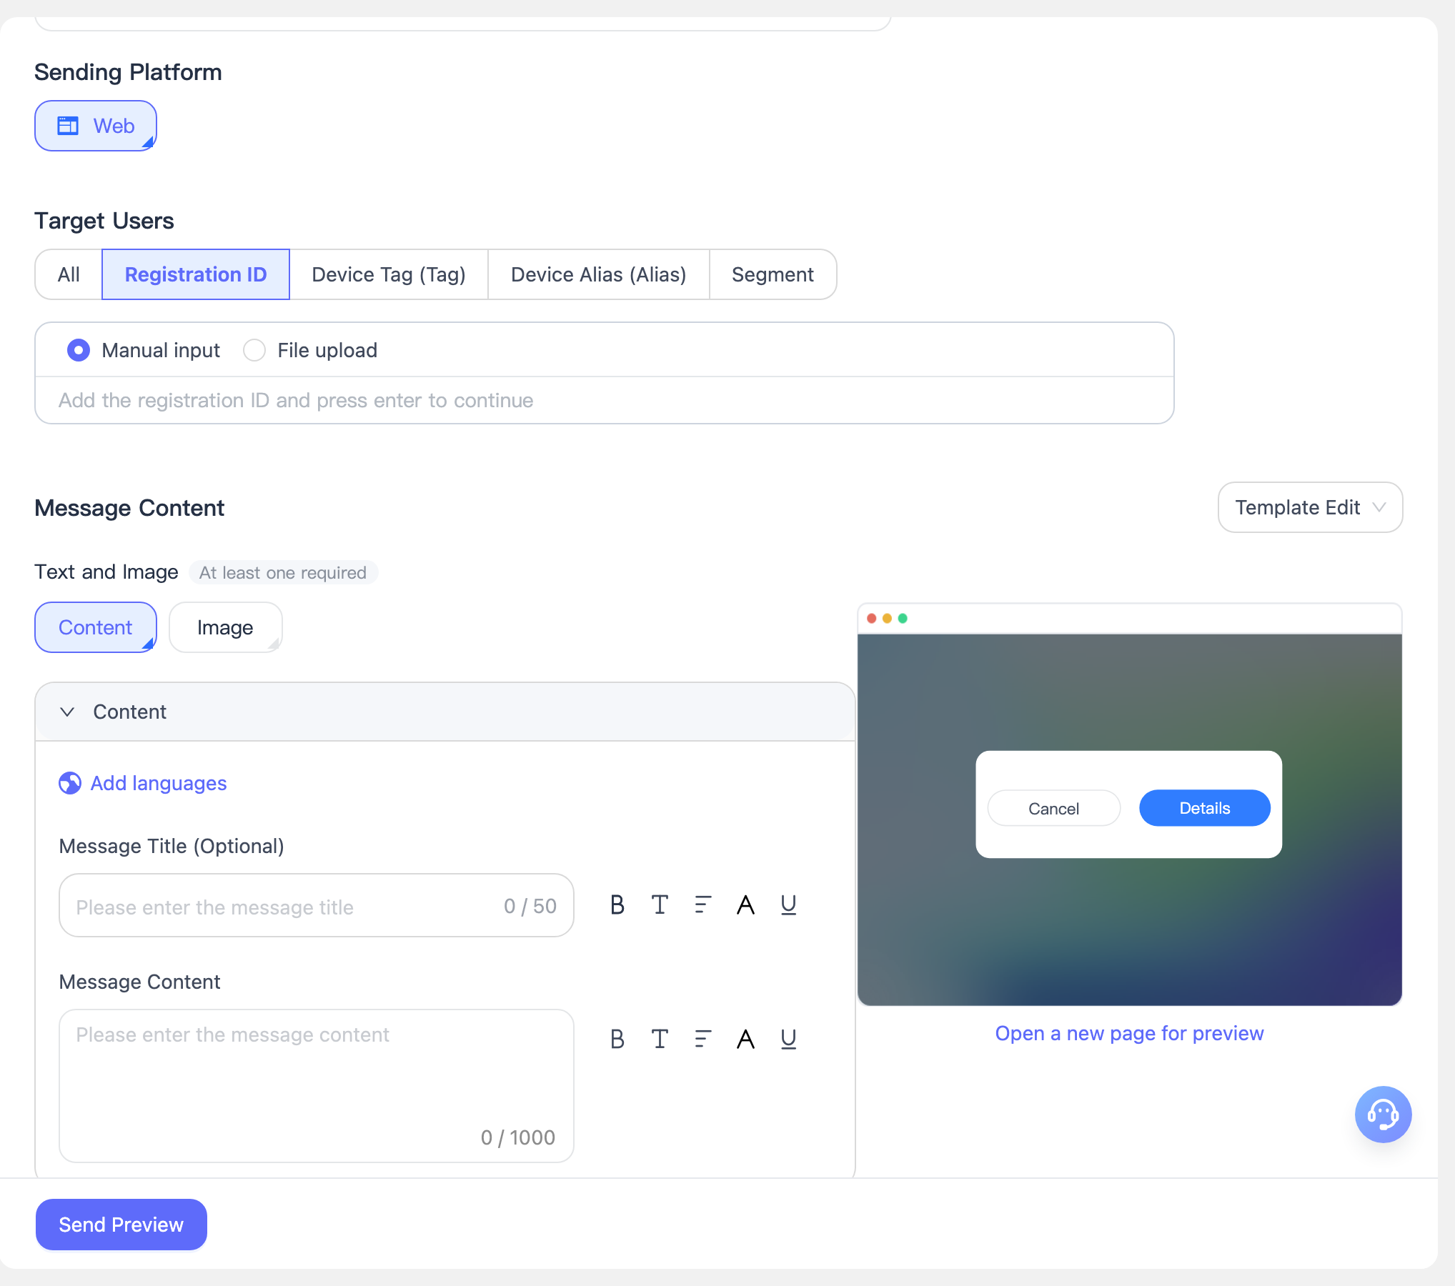Click Cancel in the preview popup

(x=1054, y=808)
